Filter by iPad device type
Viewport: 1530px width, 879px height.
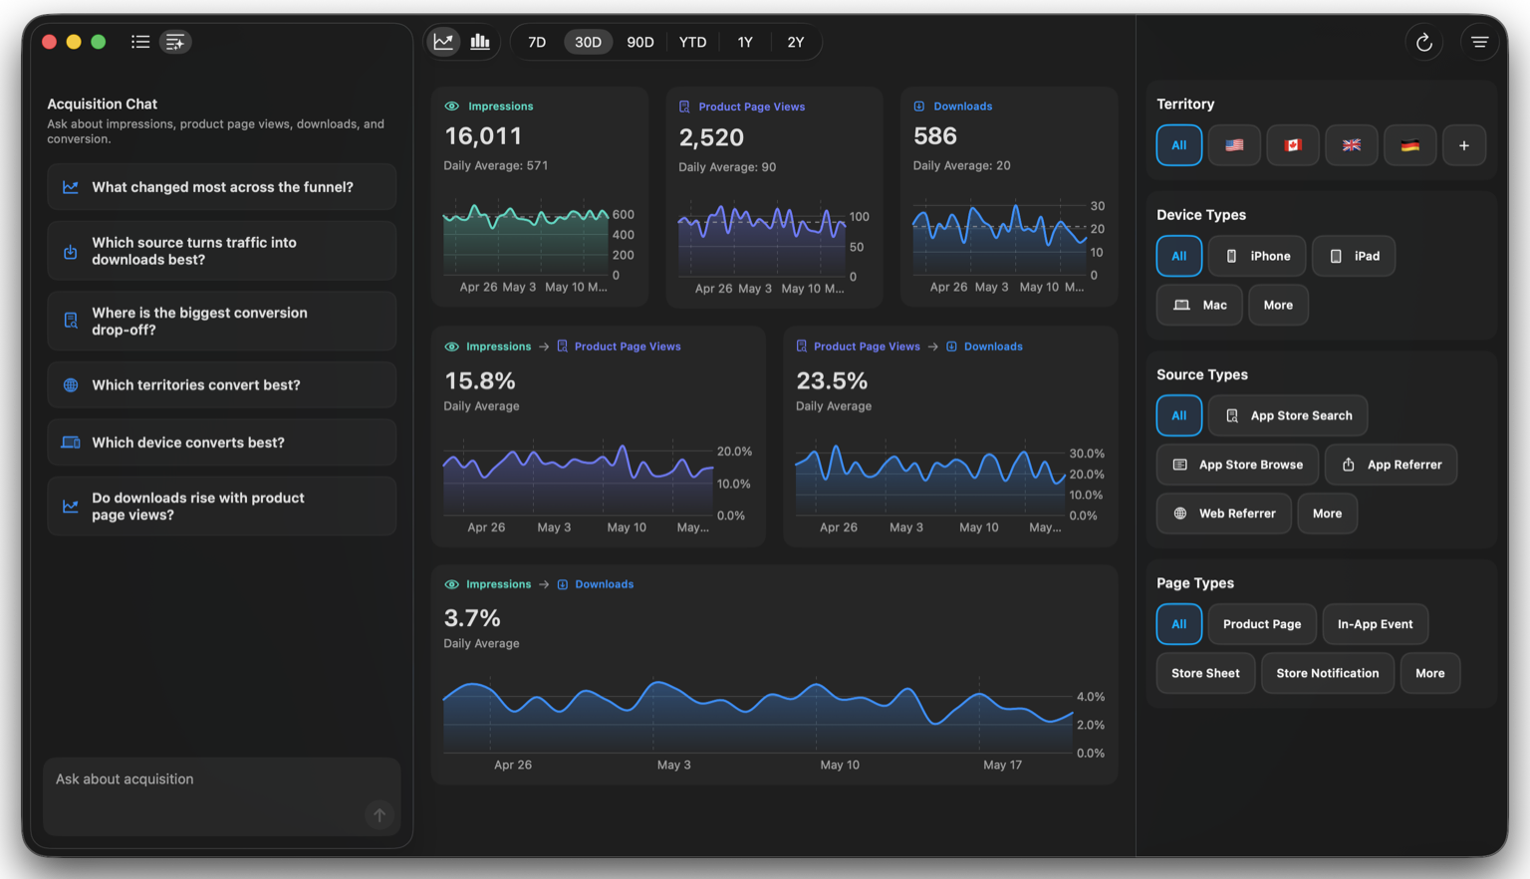[x=1354, y=256]
